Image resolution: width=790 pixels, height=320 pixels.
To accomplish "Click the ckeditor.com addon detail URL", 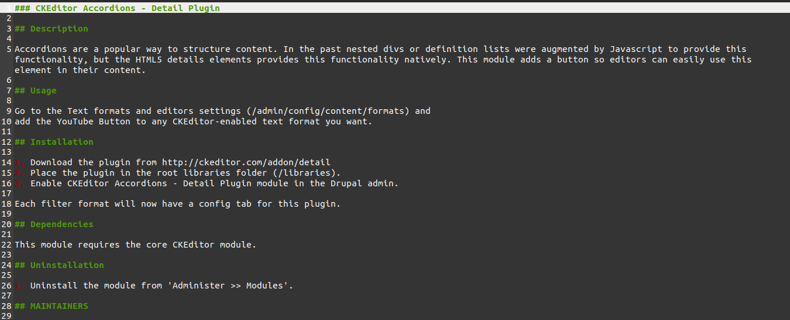I will pyautogui.click(x=246, y=162).
